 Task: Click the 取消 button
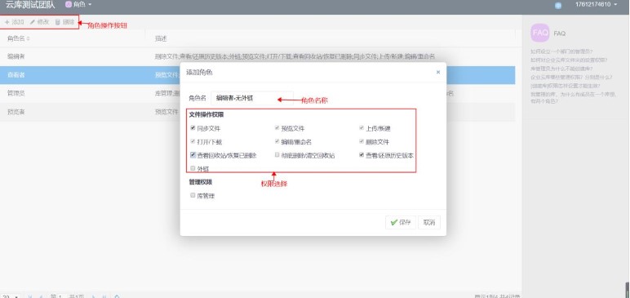429,222
